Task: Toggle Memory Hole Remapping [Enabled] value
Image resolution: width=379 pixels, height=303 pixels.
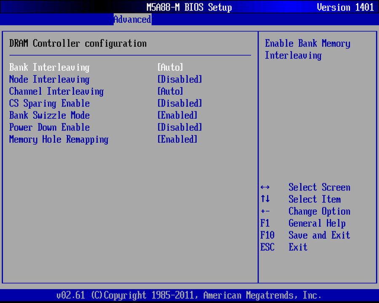Action: [177, 139]
